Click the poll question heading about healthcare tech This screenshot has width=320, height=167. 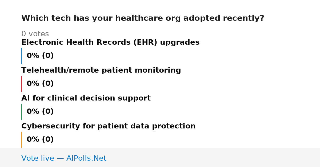(x=143, y=18)
